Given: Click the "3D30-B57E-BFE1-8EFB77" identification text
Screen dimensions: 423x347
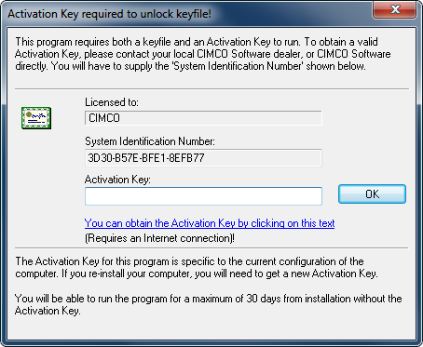Looking at the screenshot, I should click(x=146, y=158).
